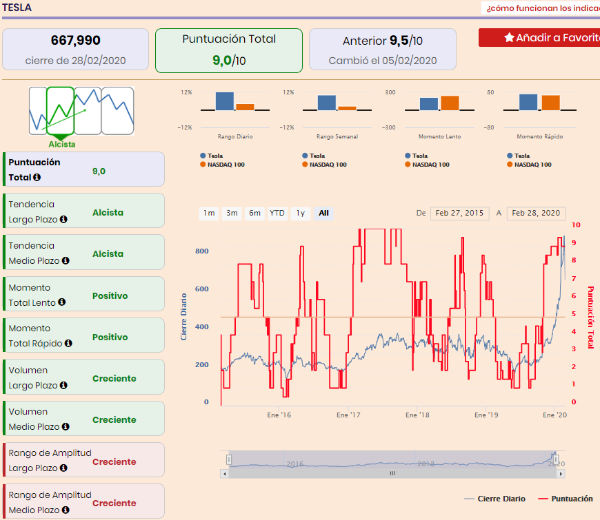Screen dimensions: 600x520
Task: Click the Anterior 9,5/10 card
Action: (383, 50)
